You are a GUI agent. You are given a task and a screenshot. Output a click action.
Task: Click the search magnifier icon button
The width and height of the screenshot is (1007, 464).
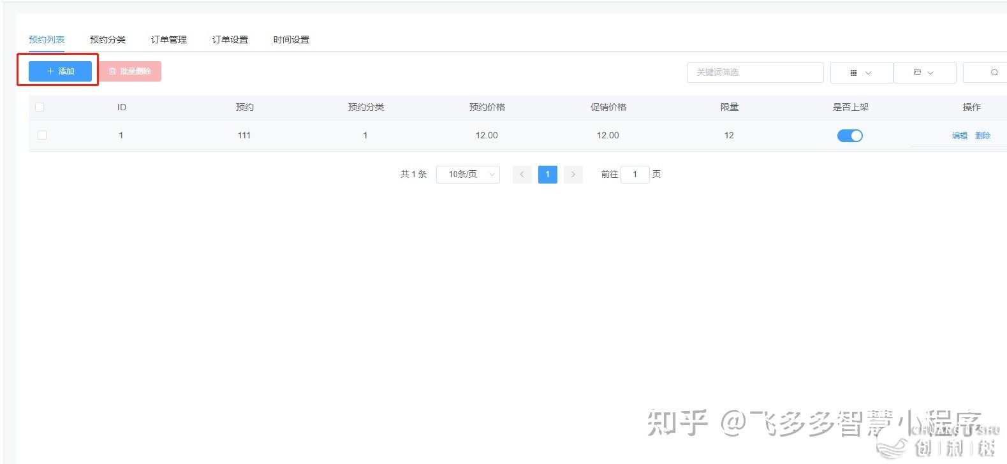(993, 73)
